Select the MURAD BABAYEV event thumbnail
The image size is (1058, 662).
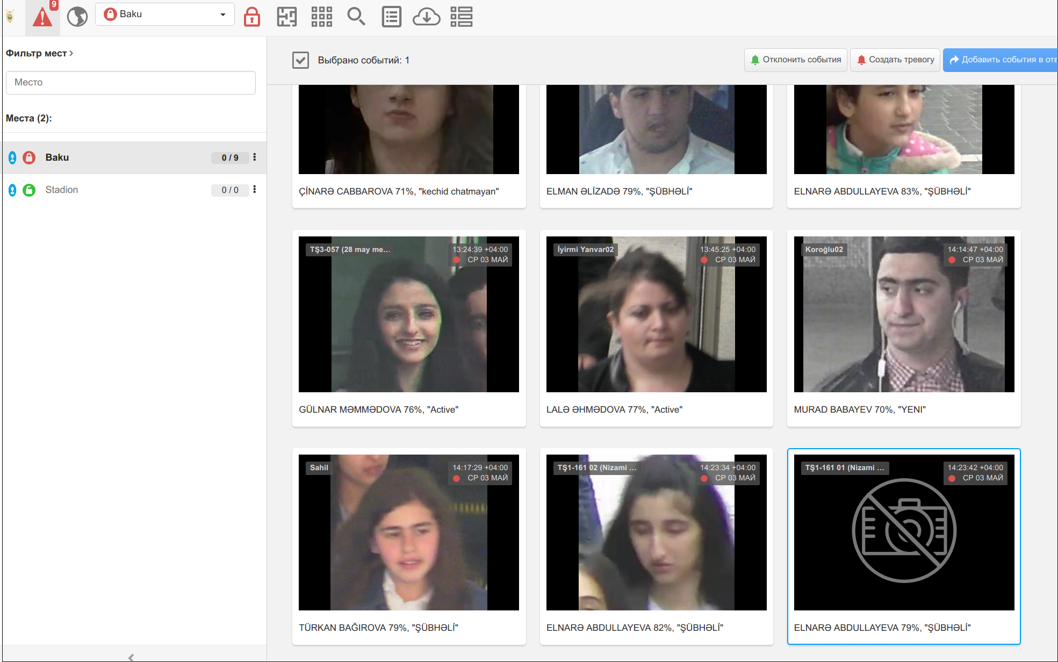pos(904,314)
